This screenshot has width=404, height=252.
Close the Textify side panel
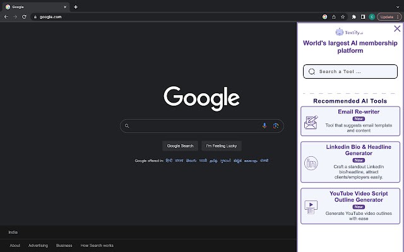coord(397,28)
